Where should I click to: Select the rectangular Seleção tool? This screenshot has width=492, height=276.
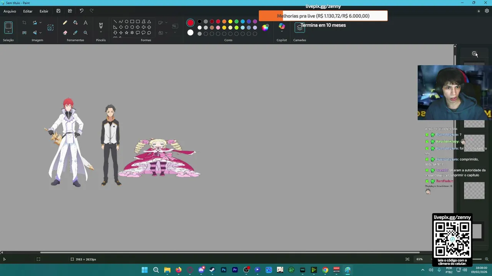point(8,26)
